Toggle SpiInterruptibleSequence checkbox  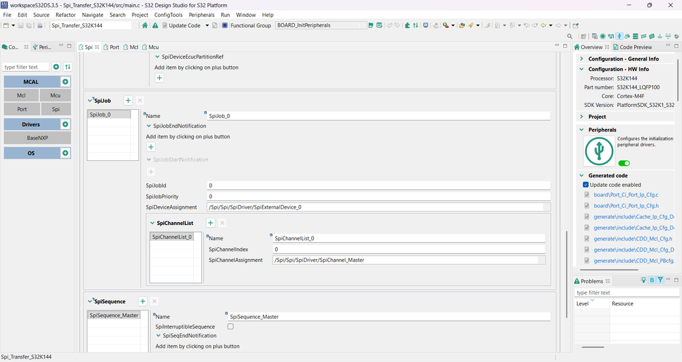tap(231, 327)
